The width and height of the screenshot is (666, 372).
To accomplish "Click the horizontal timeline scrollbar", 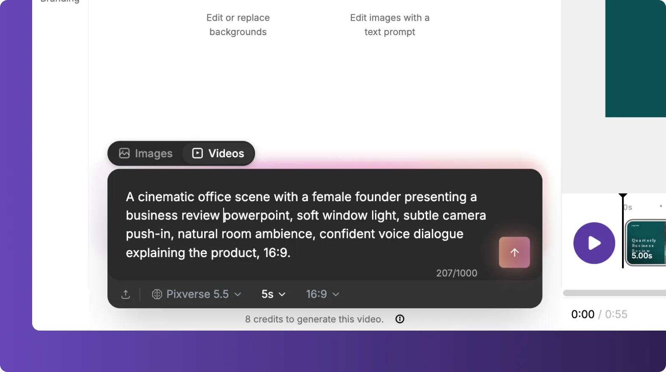I will click(x=614, y=293).
